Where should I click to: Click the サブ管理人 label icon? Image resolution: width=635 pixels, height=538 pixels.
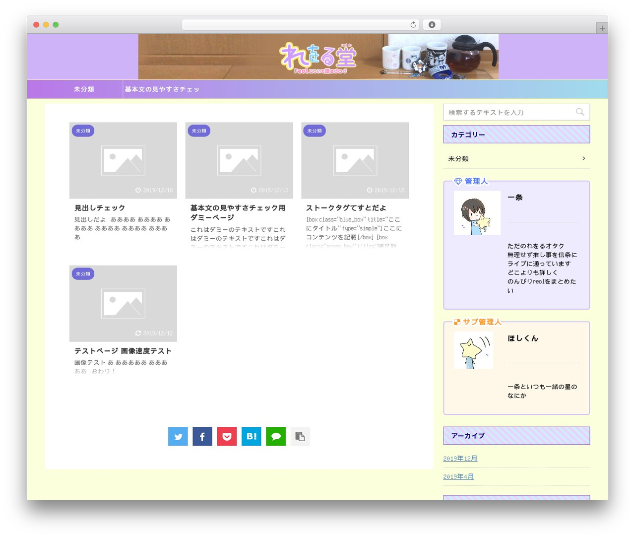457,322
